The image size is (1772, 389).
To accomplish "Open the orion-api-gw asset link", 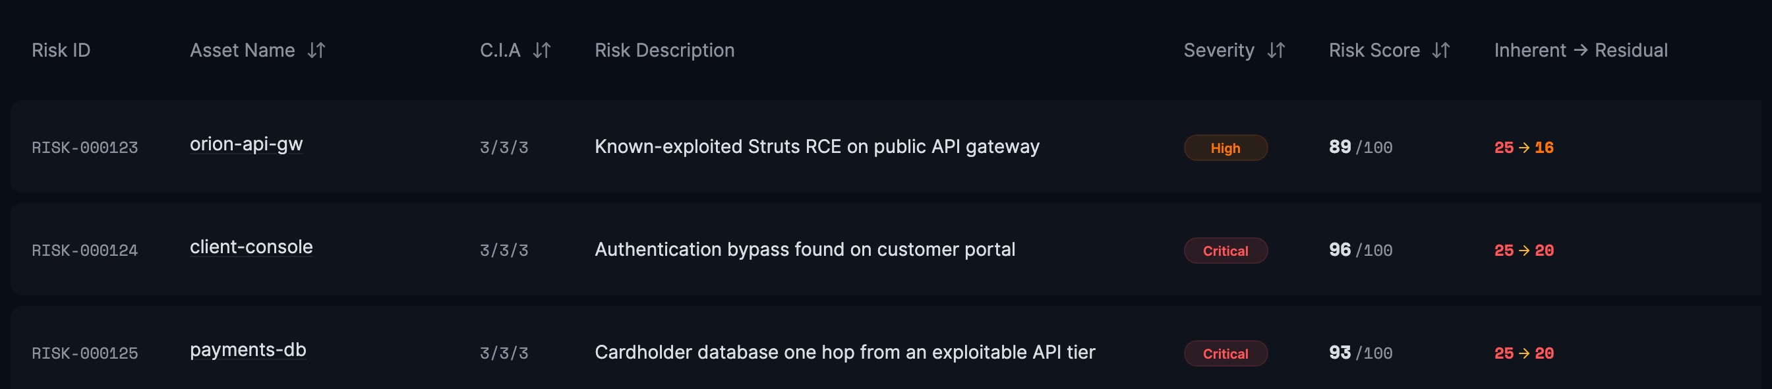I will pyautogui.click(x=247, y=144).
